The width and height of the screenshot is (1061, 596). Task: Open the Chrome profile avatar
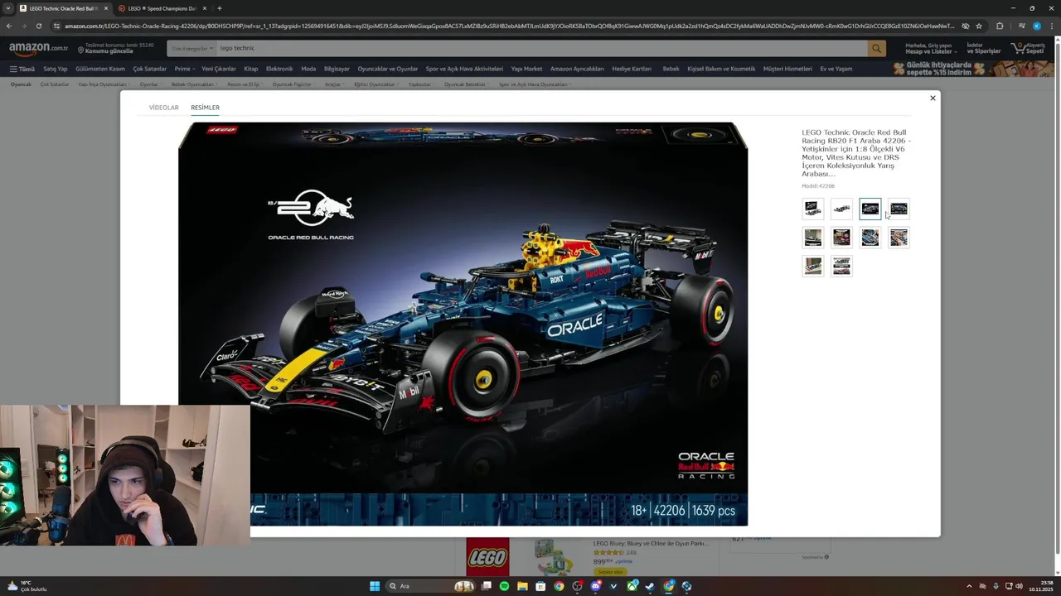(x=1036, y=26)
